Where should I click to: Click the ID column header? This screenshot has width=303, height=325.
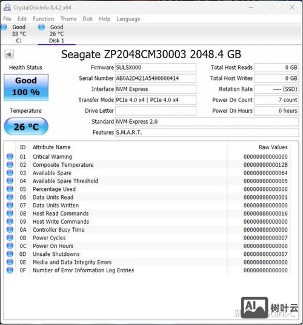[22, 147]
